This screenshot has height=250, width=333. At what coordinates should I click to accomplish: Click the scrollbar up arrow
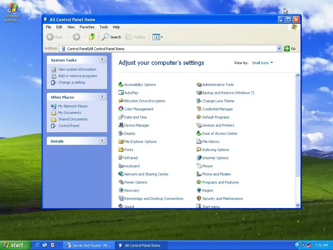pos(298,75)
